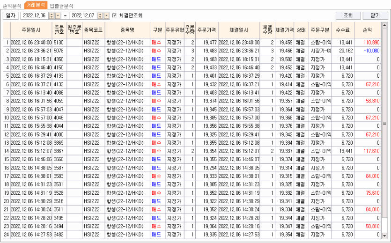Toggle the 체결만조회 checkbox
This screenshot has height=243, width=391.
114,15
